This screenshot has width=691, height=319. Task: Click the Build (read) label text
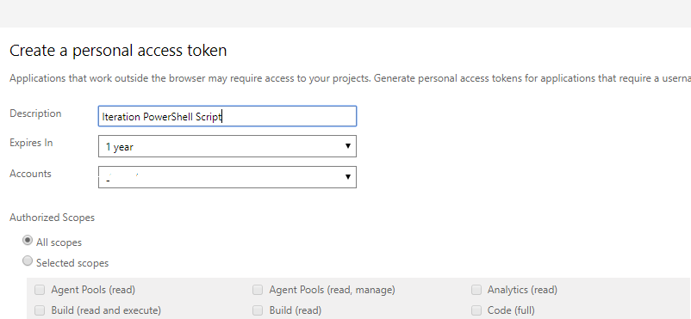click(296, 310)
